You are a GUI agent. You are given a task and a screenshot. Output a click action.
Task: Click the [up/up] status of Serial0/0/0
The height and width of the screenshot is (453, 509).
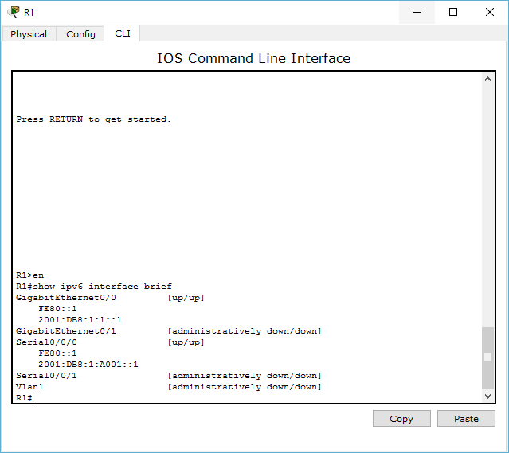coord(186,342)
